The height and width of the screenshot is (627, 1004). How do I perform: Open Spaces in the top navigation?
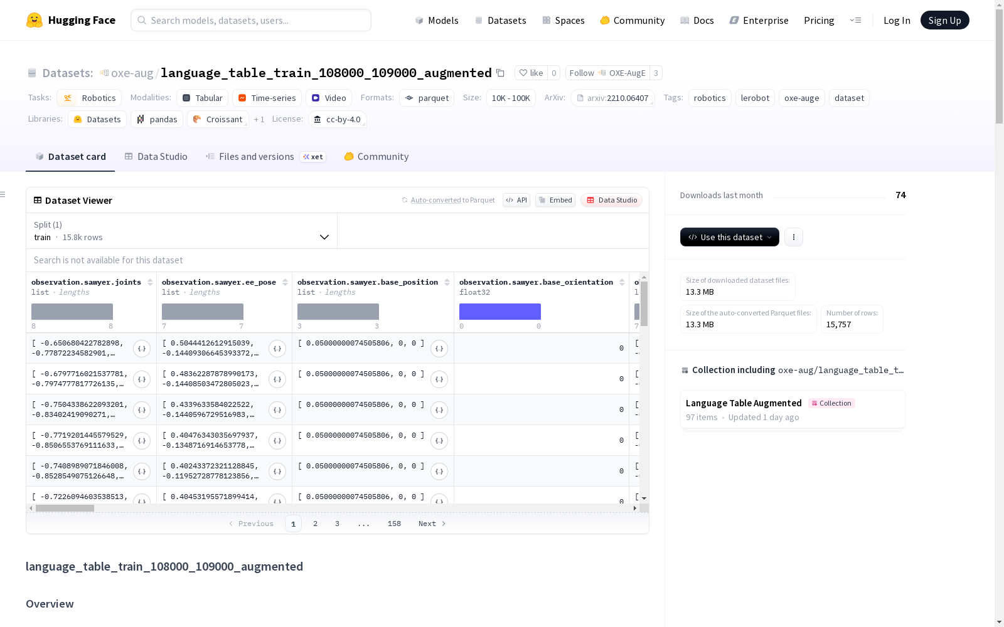[x=563, y=20]
